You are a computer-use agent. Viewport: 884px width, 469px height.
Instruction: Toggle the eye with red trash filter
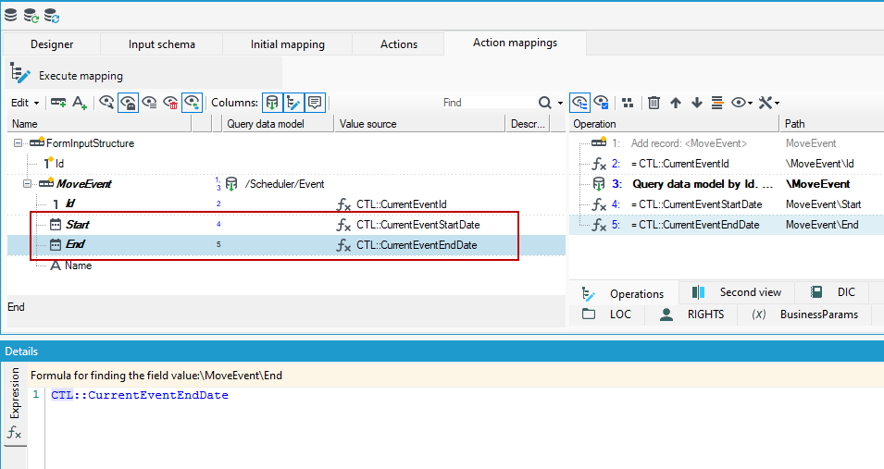coord(170,103)
